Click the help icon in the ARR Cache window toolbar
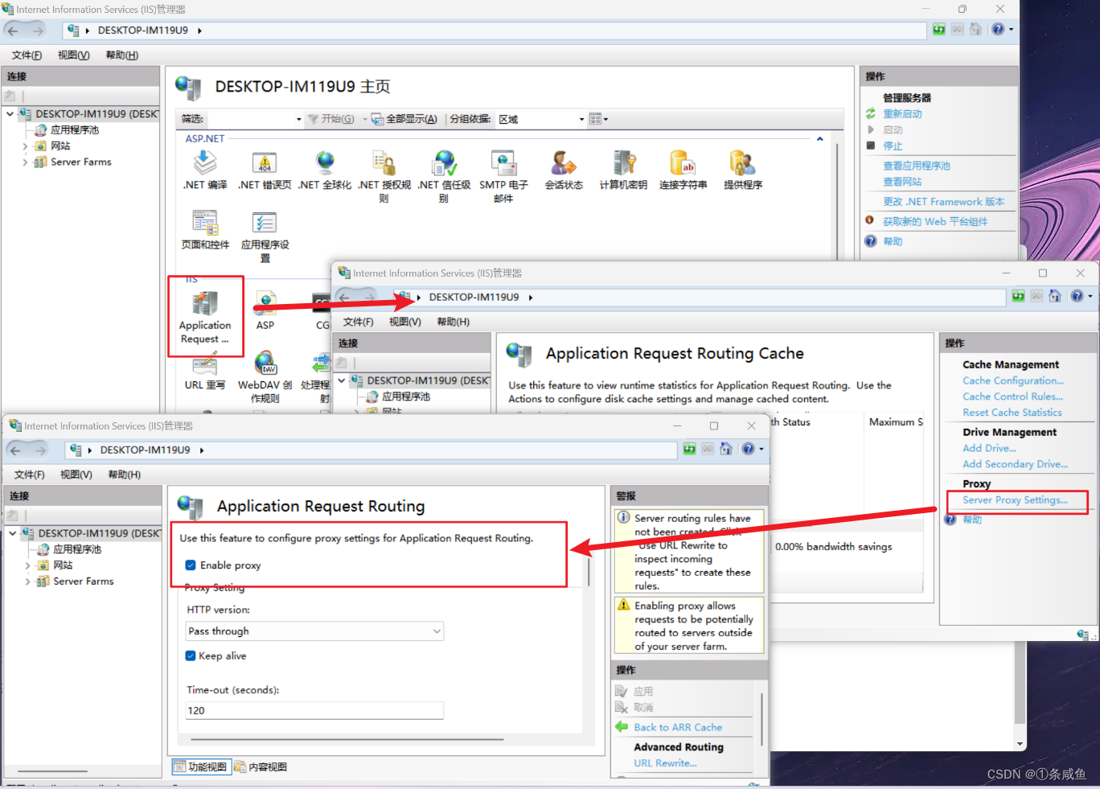Screen dimensions: 1100x789 coord(1077,296)
